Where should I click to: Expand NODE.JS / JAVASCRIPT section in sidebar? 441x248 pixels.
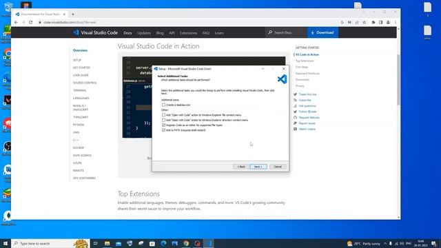[x=81, y=107]
